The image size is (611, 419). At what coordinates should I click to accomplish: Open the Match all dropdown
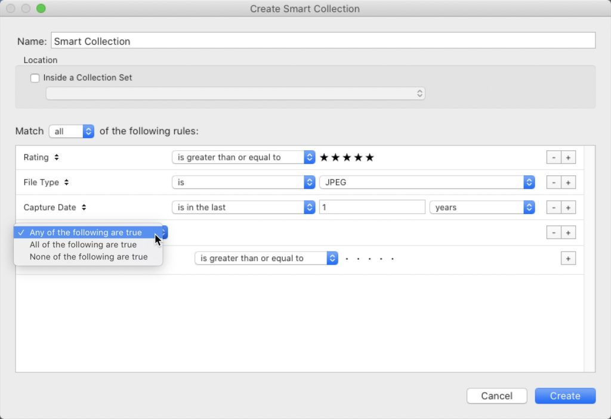tap(72, 131)
